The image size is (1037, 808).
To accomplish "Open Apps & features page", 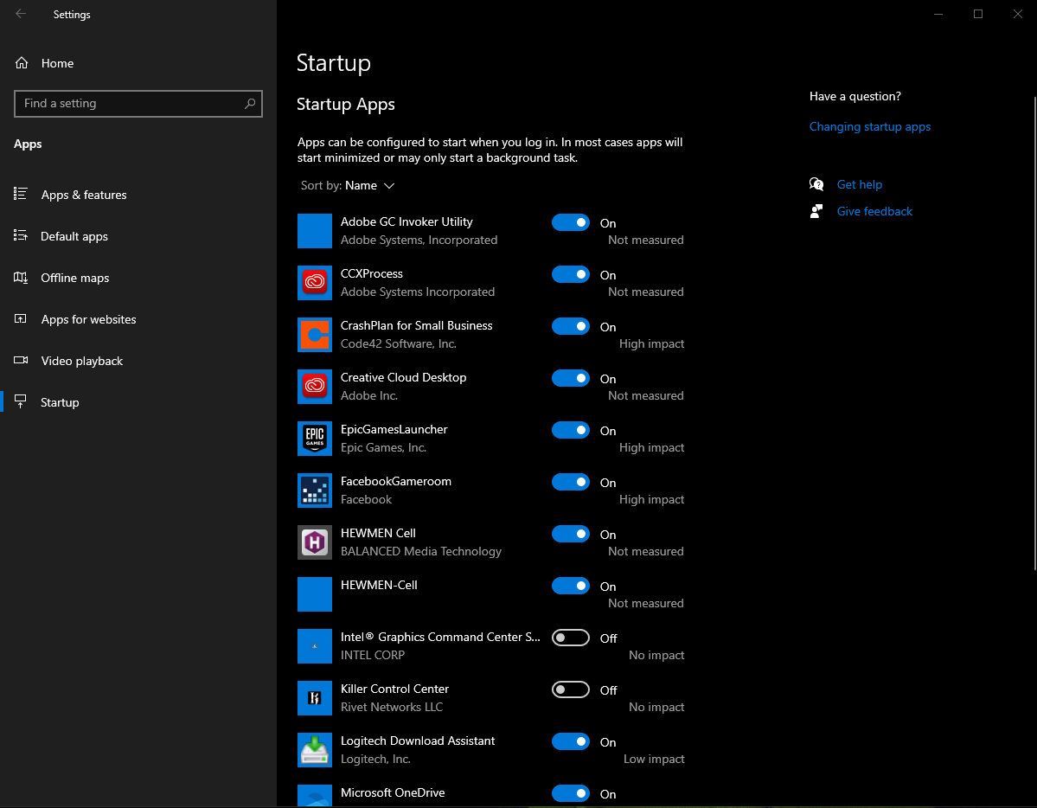I will coord(139,195).
